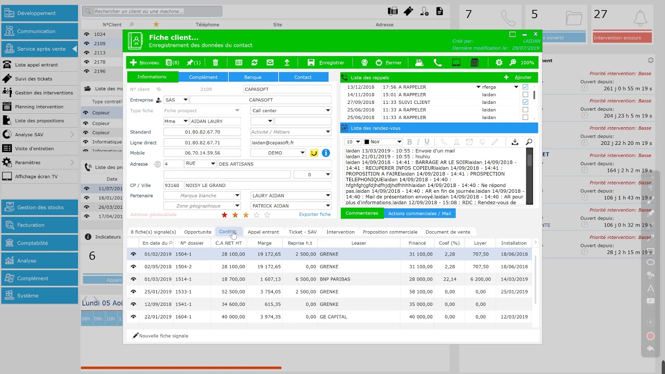The image size is (665, 374).
Task: Click the email field laidan@capasoft.fr
Action: (291, 142)
